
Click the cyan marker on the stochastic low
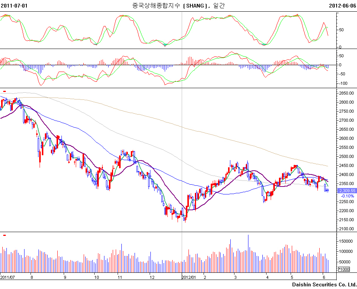tap(164, 45)
